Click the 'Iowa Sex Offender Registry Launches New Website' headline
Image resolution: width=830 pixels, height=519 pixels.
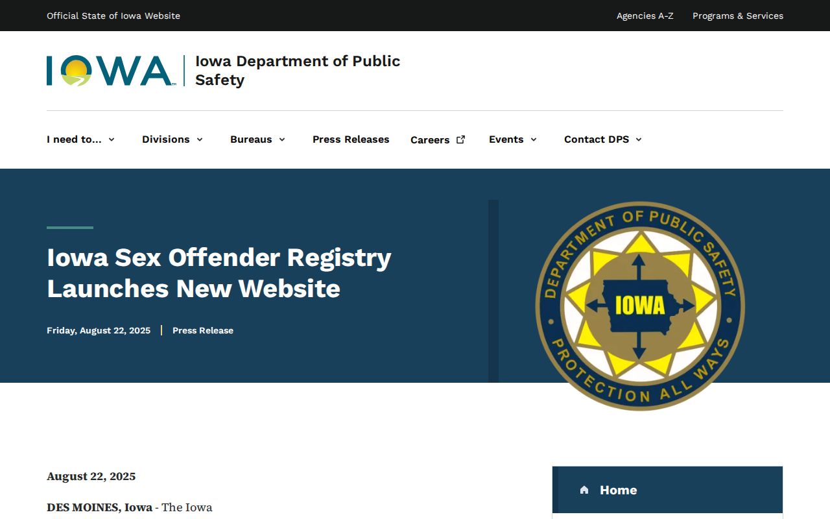tap(219, 272)
